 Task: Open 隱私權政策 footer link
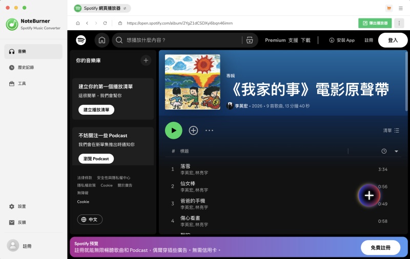pyautogui.click(x=86, y=185)
